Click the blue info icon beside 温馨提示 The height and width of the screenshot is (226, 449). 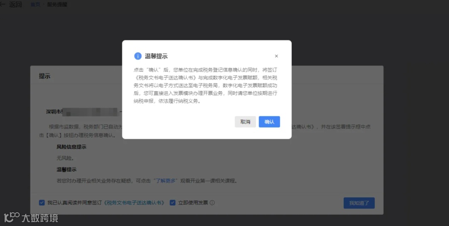138,56
